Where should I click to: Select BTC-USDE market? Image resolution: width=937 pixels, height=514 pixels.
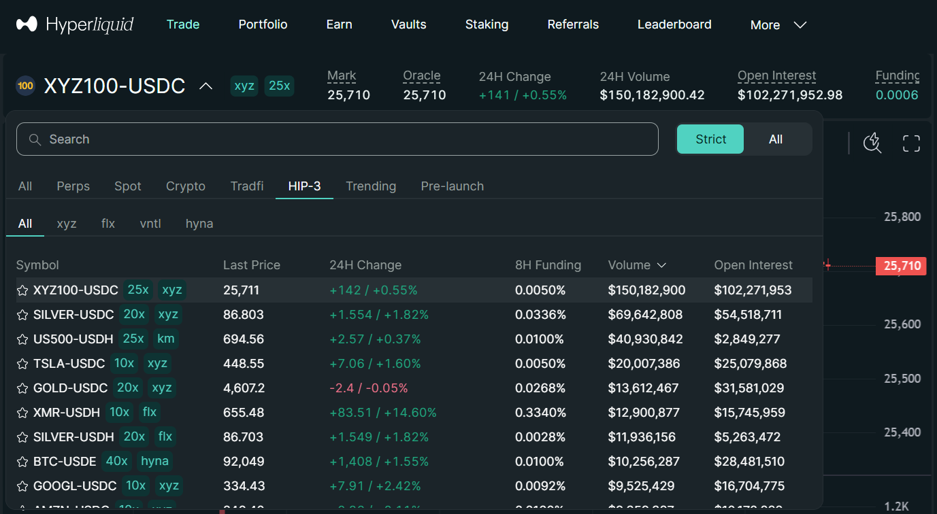(x=414, y=462)
